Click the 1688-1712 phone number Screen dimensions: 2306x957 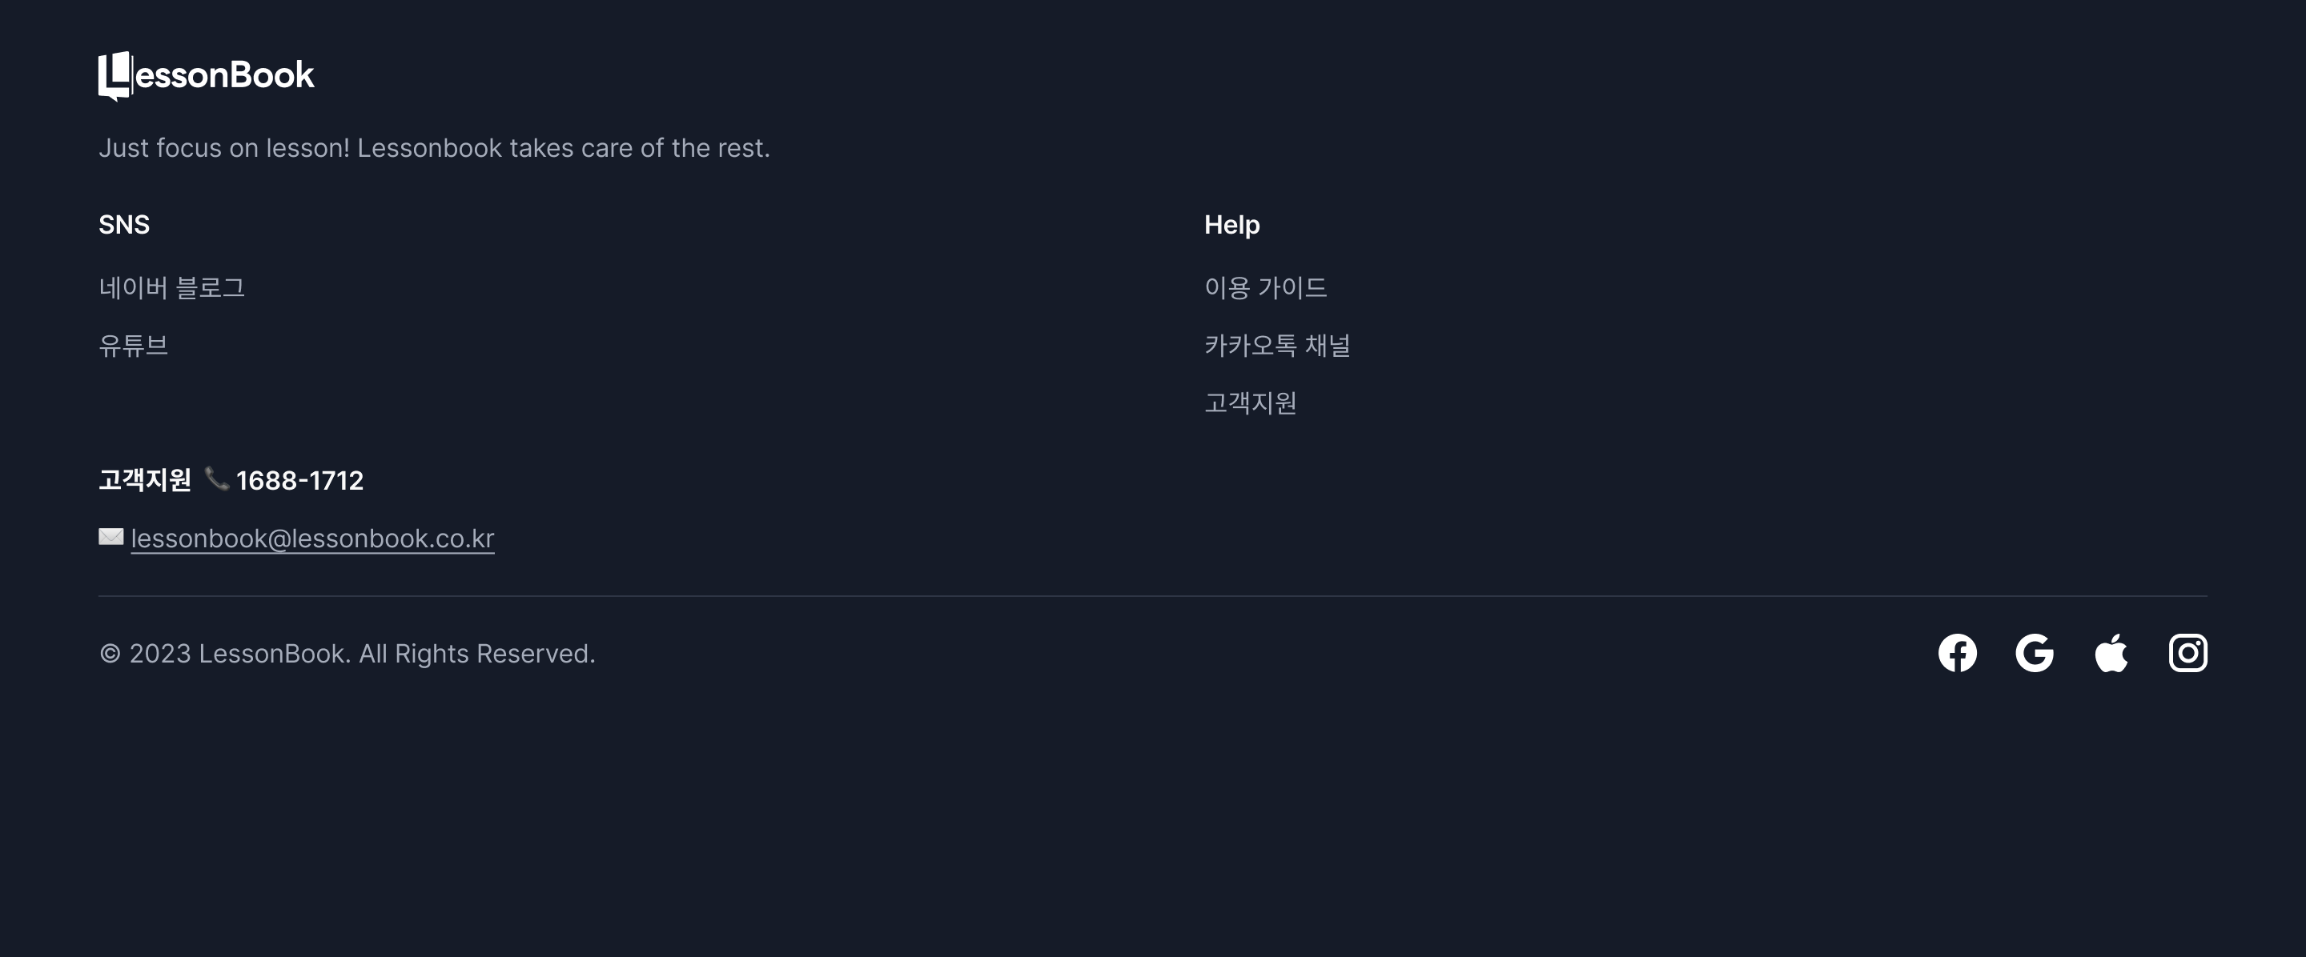(300, 480)
